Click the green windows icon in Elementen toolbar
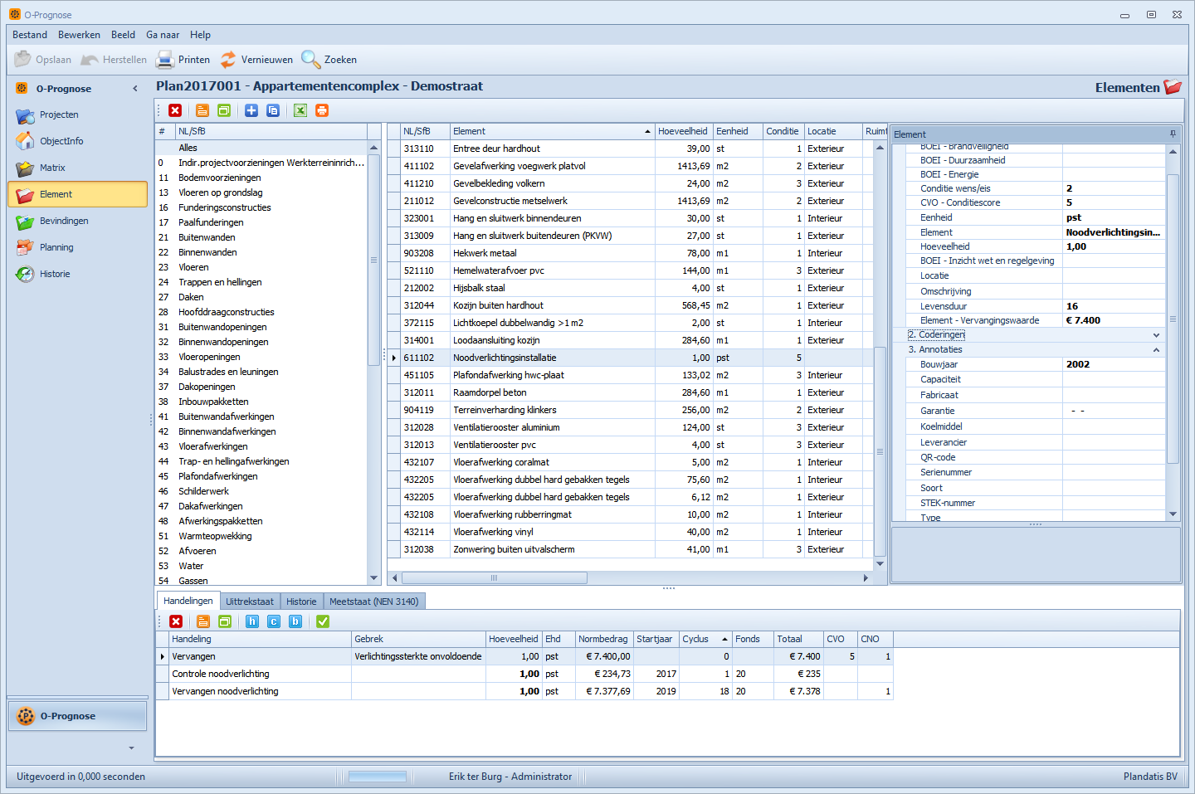This screenshot has width=1195, height=794. tap(224, 110)
